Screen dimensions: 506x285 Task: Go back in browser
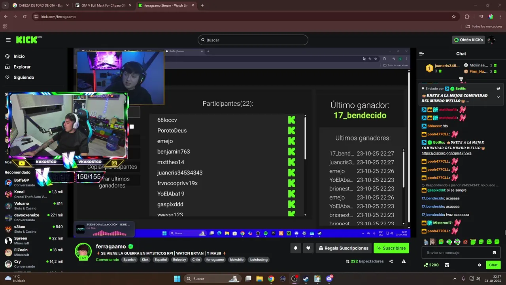(6, 17)
